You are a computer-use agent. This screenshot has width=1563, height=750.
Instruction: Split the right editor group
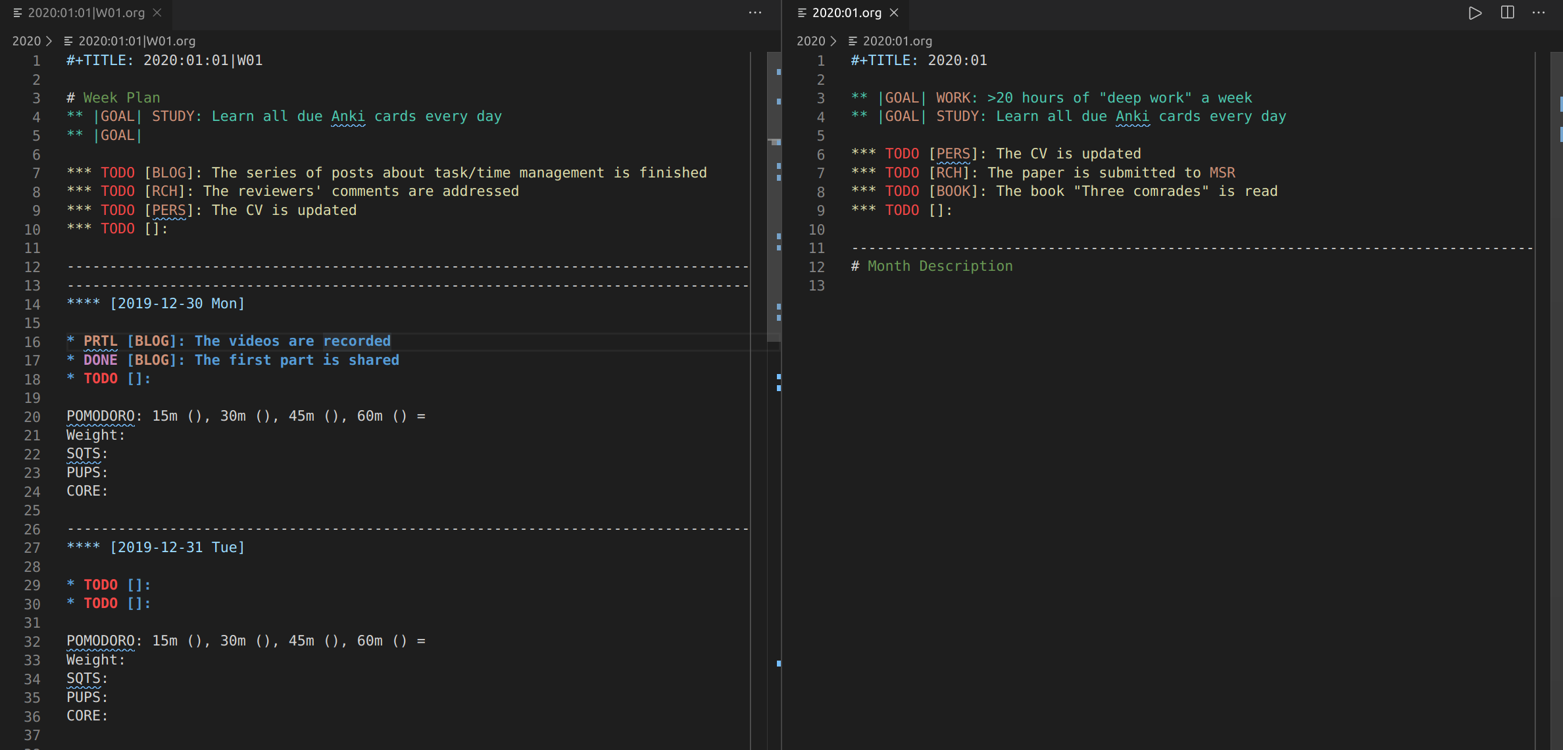pos(1507,12)
